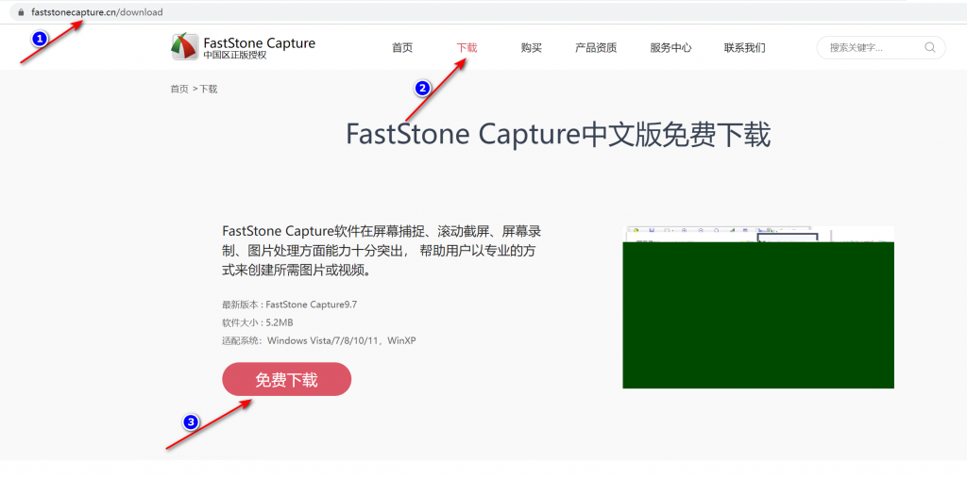The image size is (967, 478).
Task: Open the 产品资质 menu item
Action: pyautogui.click(x=596, y=47)
